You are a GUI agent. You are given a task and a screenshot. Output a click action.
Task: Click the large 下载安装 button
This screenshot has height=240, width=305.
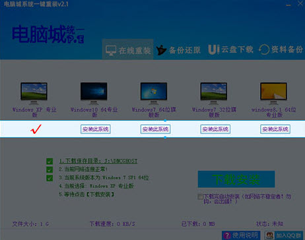click(236, 179)
